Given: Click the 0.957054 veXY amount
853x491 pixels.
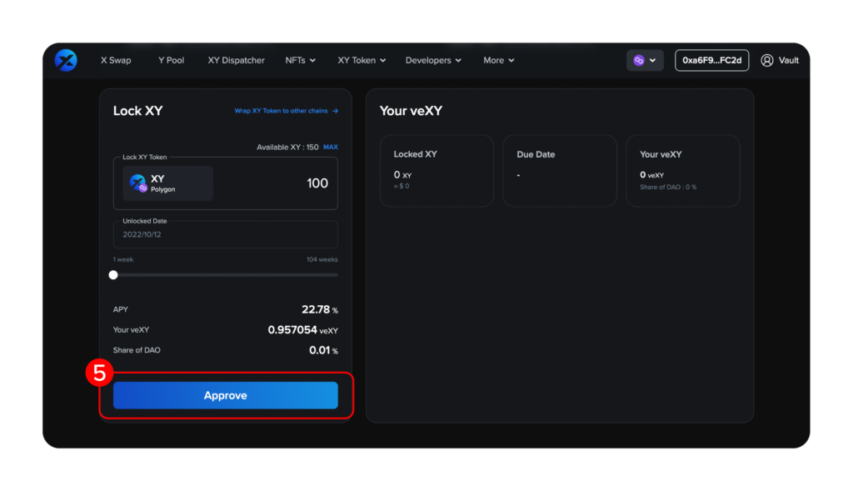Looking at the screenshot, I should [x=302, y=330].
